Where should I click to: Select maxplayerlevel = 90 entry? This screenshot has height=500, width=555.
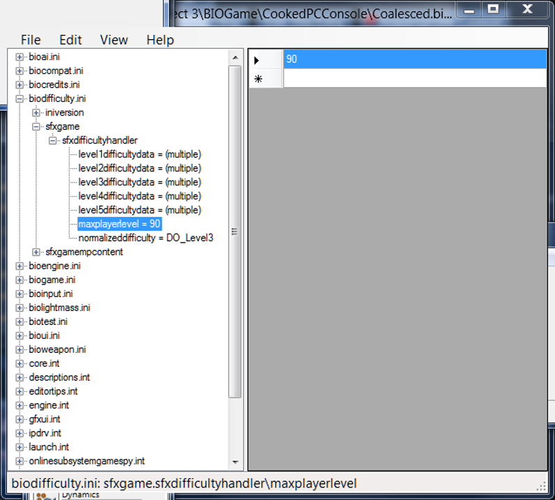coord(120,224)
